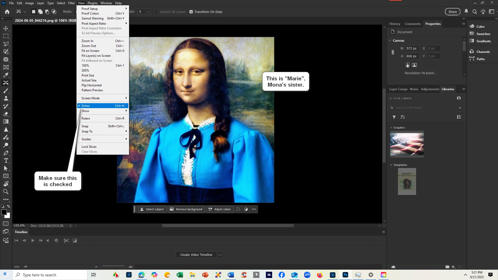
Task: Select the Move tool
Action: [6, 28]
